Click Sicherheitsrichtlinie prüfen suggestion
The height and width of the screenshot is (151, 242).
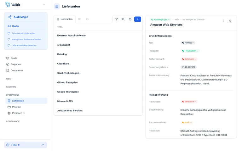point(23,33)
